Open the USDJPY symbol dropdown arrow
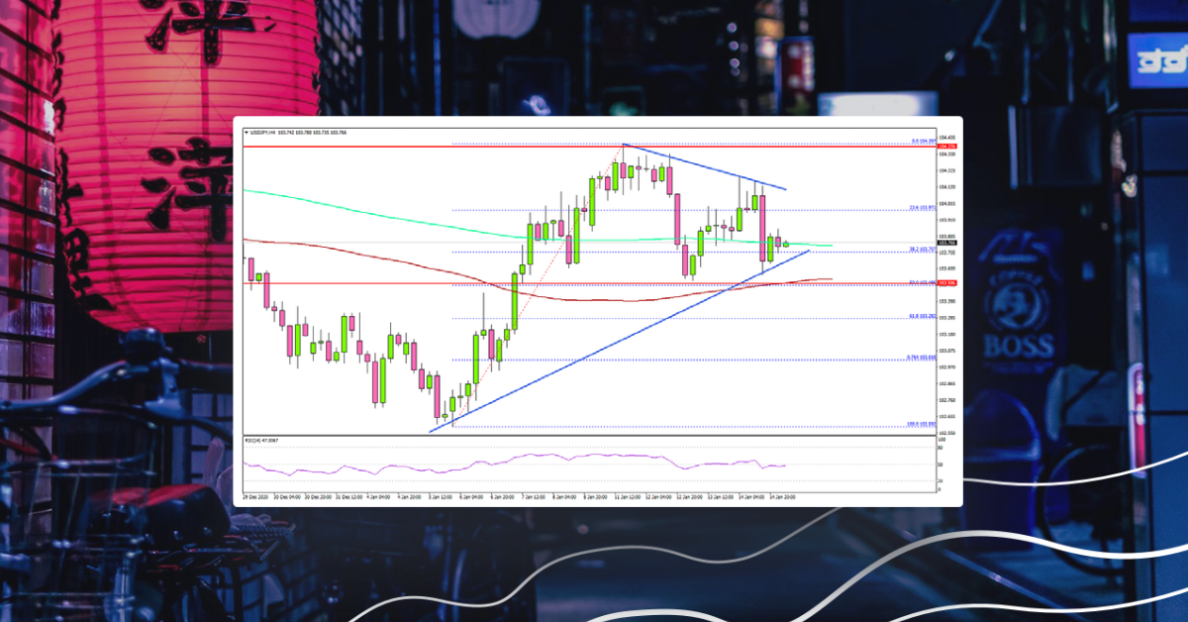Screen dimensions: 1188x622 (248, 130)
